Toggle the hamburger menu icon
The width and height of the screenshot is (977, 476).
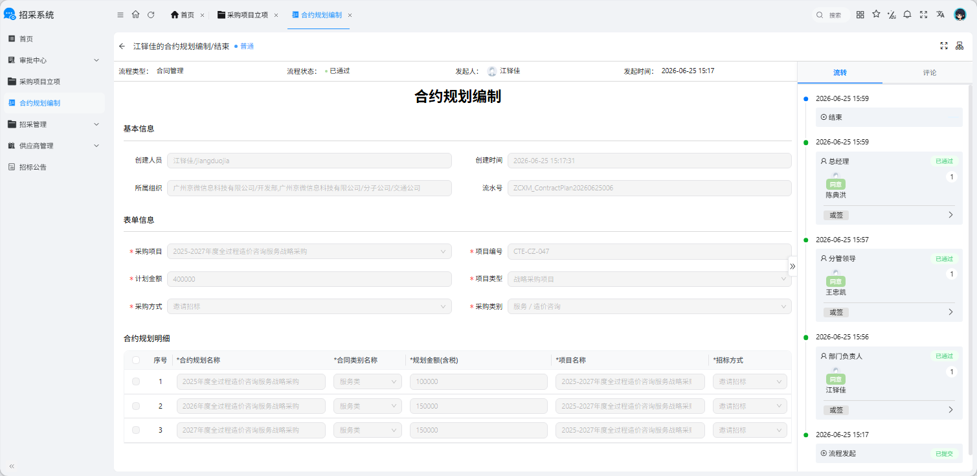(x=120, y=14)
